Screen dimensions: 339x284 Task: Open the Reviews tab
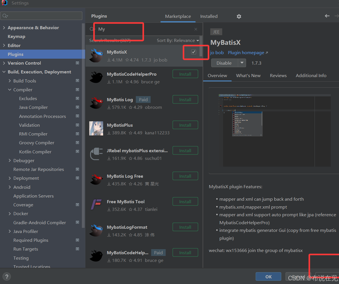[x=278, y=76]
